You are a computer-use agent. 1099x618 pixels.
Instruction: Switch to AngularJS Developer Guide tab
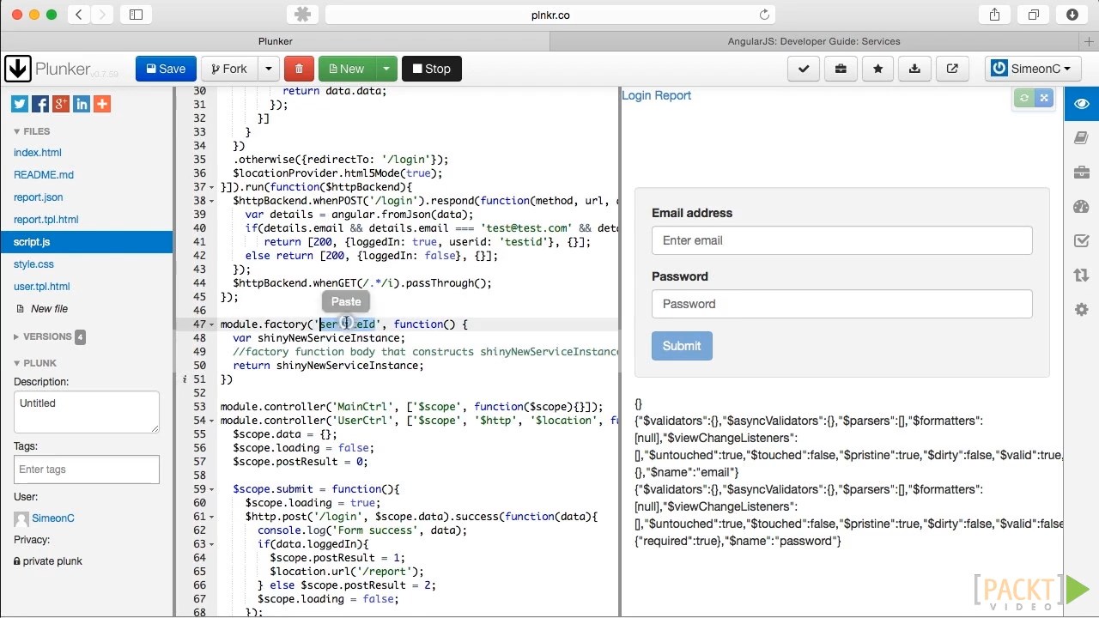tap(813, 40)
